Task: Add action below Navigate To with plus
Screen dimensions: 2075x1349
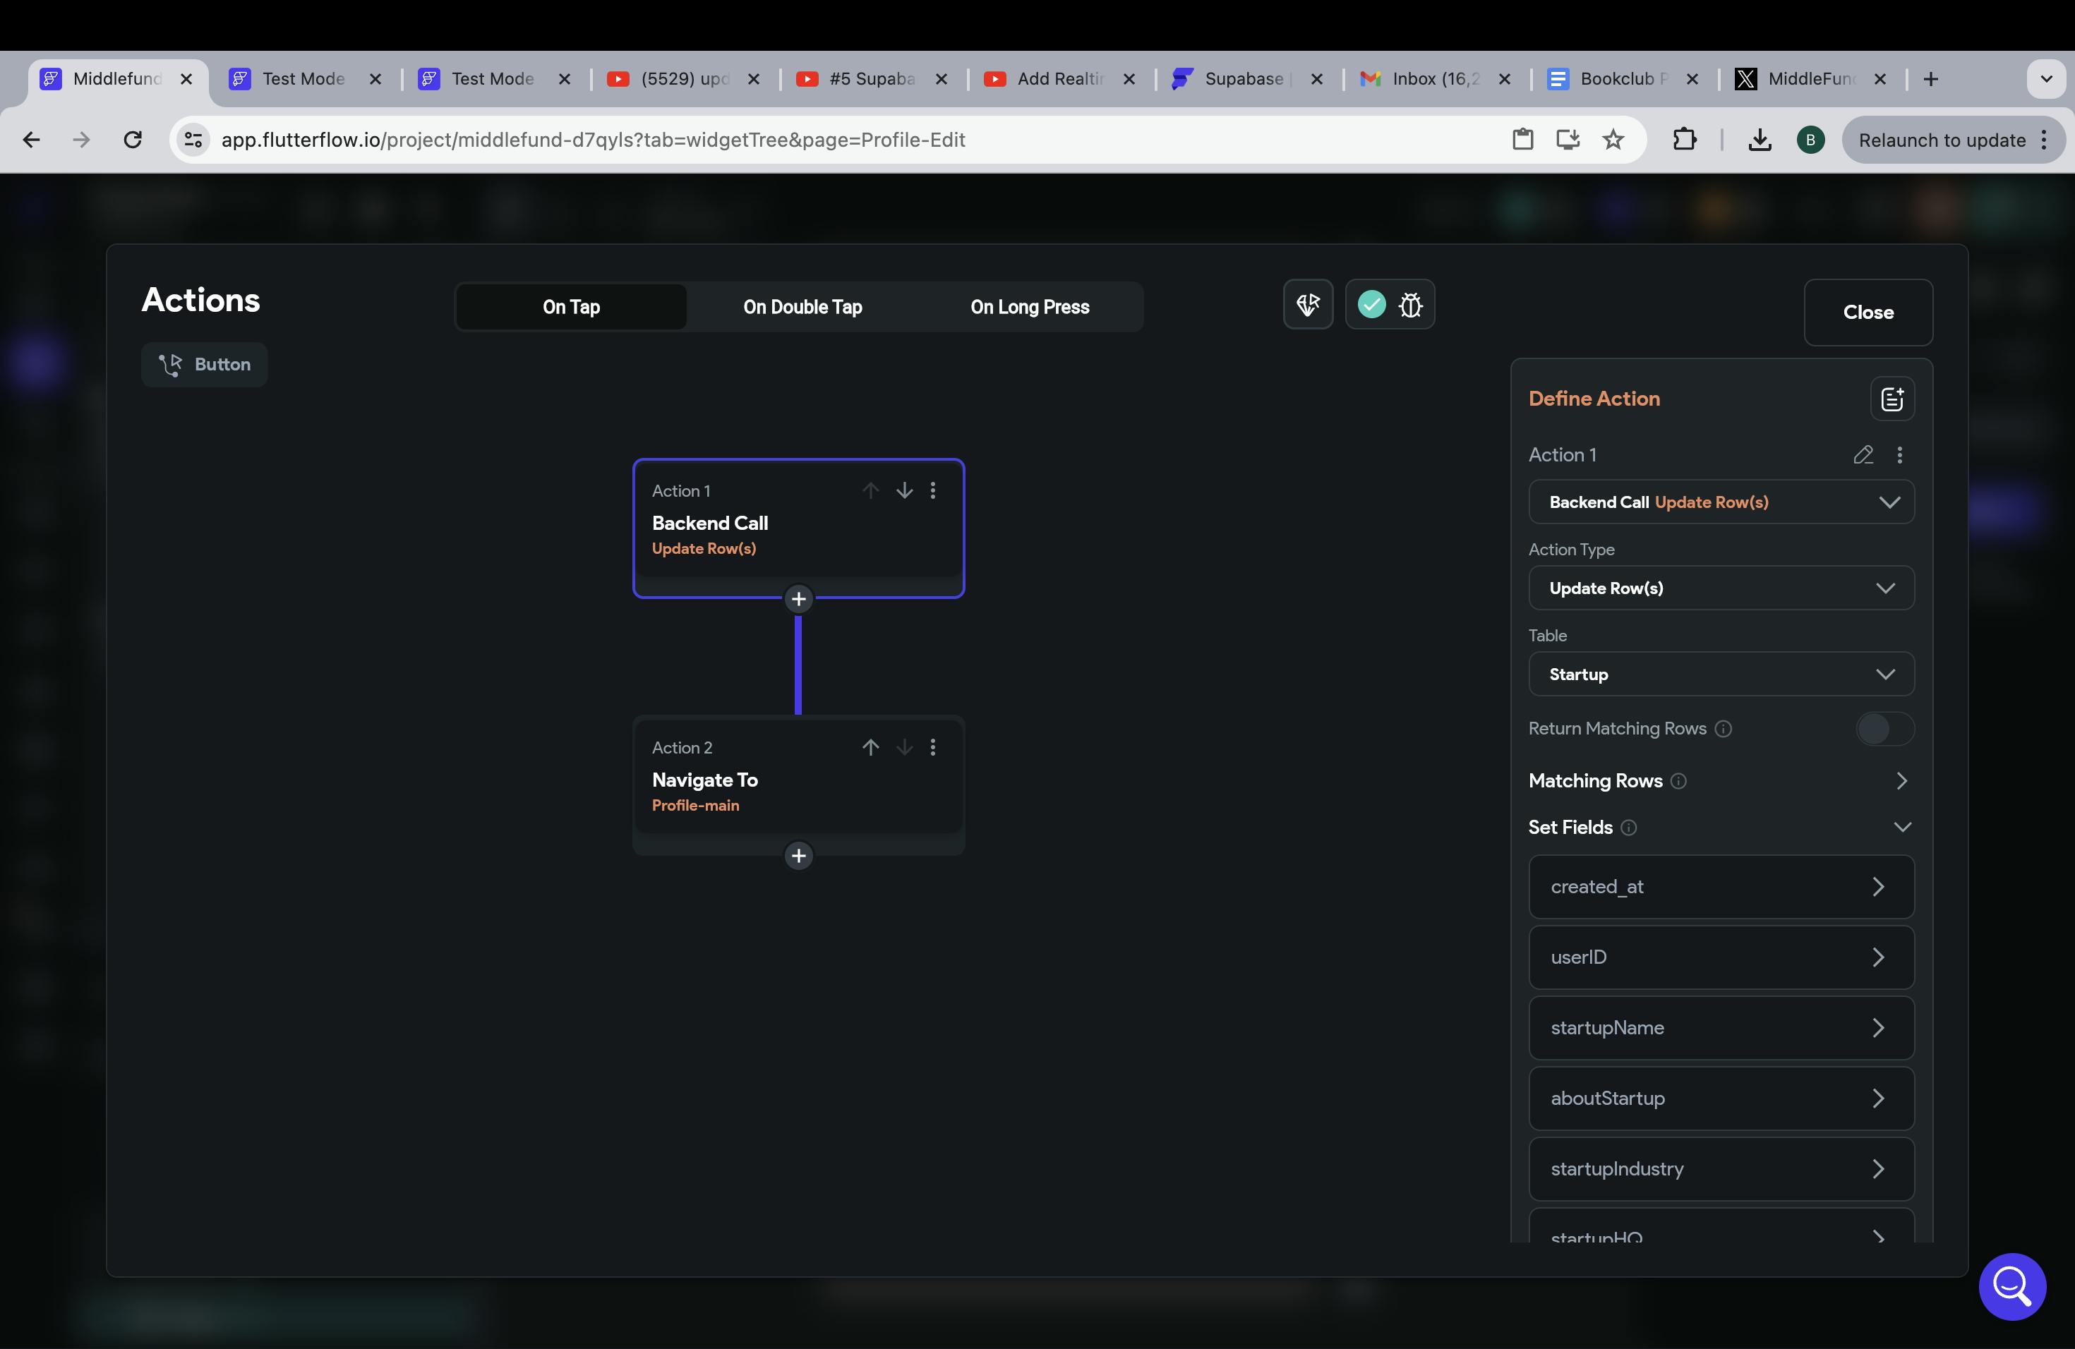Action: tap(798, 856)
